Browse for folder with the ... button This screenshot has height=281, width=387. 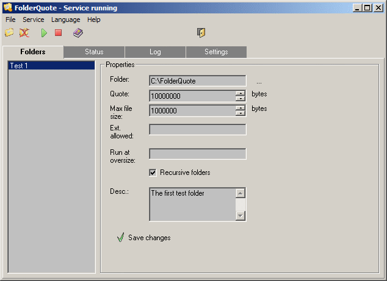point(259,82)
